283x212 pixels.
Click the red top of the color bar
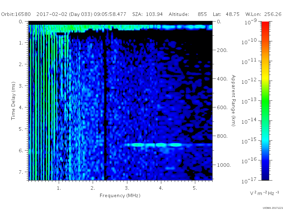tap(265, 24)
